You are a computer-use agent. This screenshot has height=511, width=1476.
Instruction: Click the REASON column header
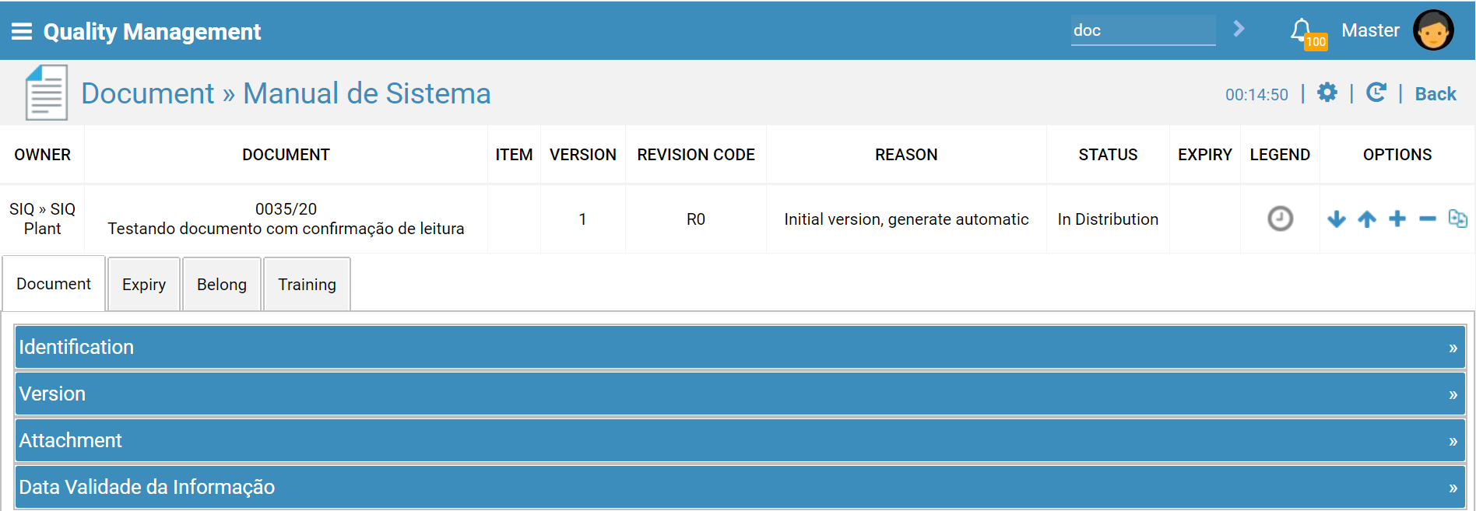(x=906, y=155)
